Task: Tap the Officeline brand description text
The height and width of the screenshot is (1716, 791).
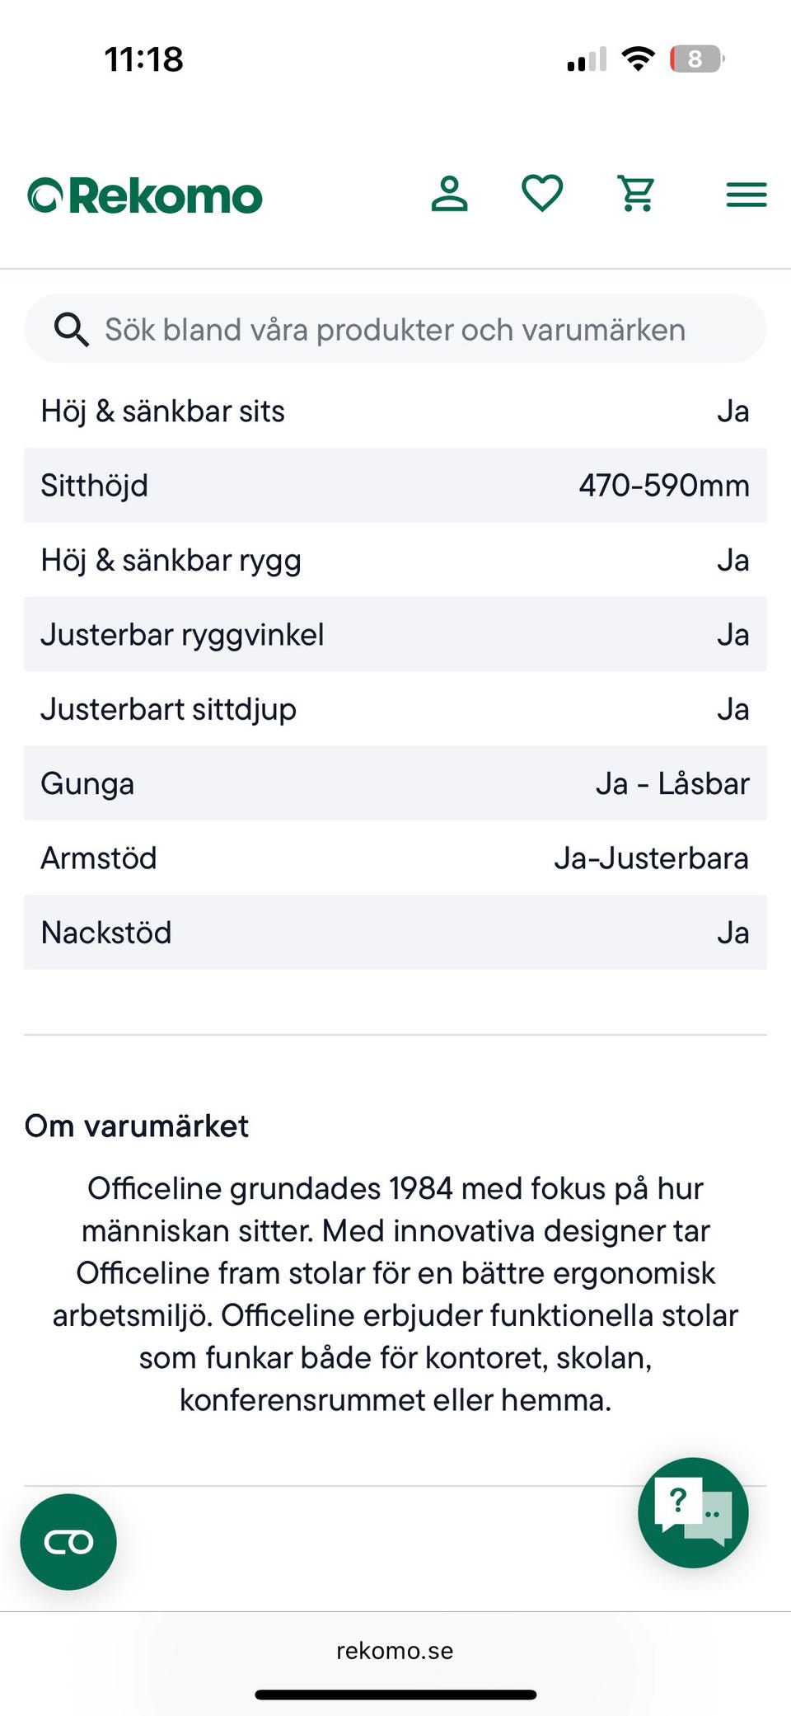Action: (x=395, y=1294)
